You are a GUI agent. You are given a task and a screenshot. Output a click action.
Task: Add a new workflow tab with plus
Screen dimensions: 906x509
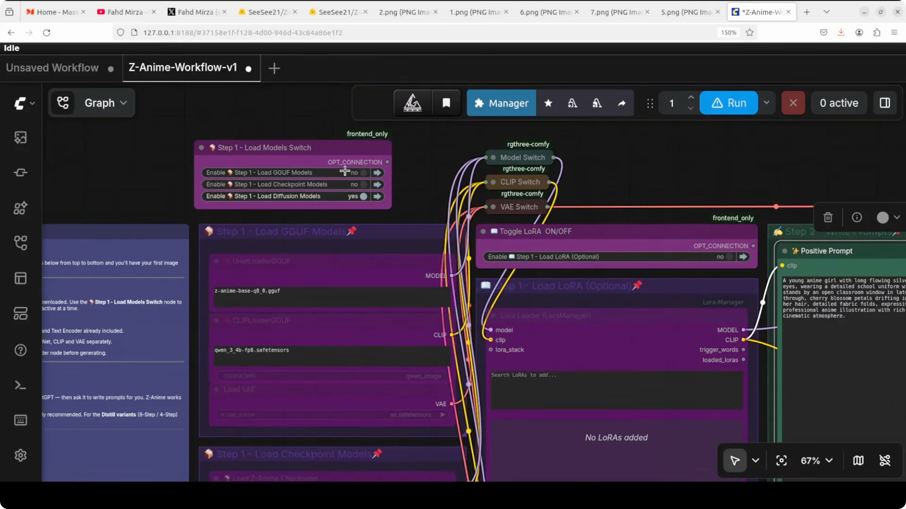tap(274, 68)
